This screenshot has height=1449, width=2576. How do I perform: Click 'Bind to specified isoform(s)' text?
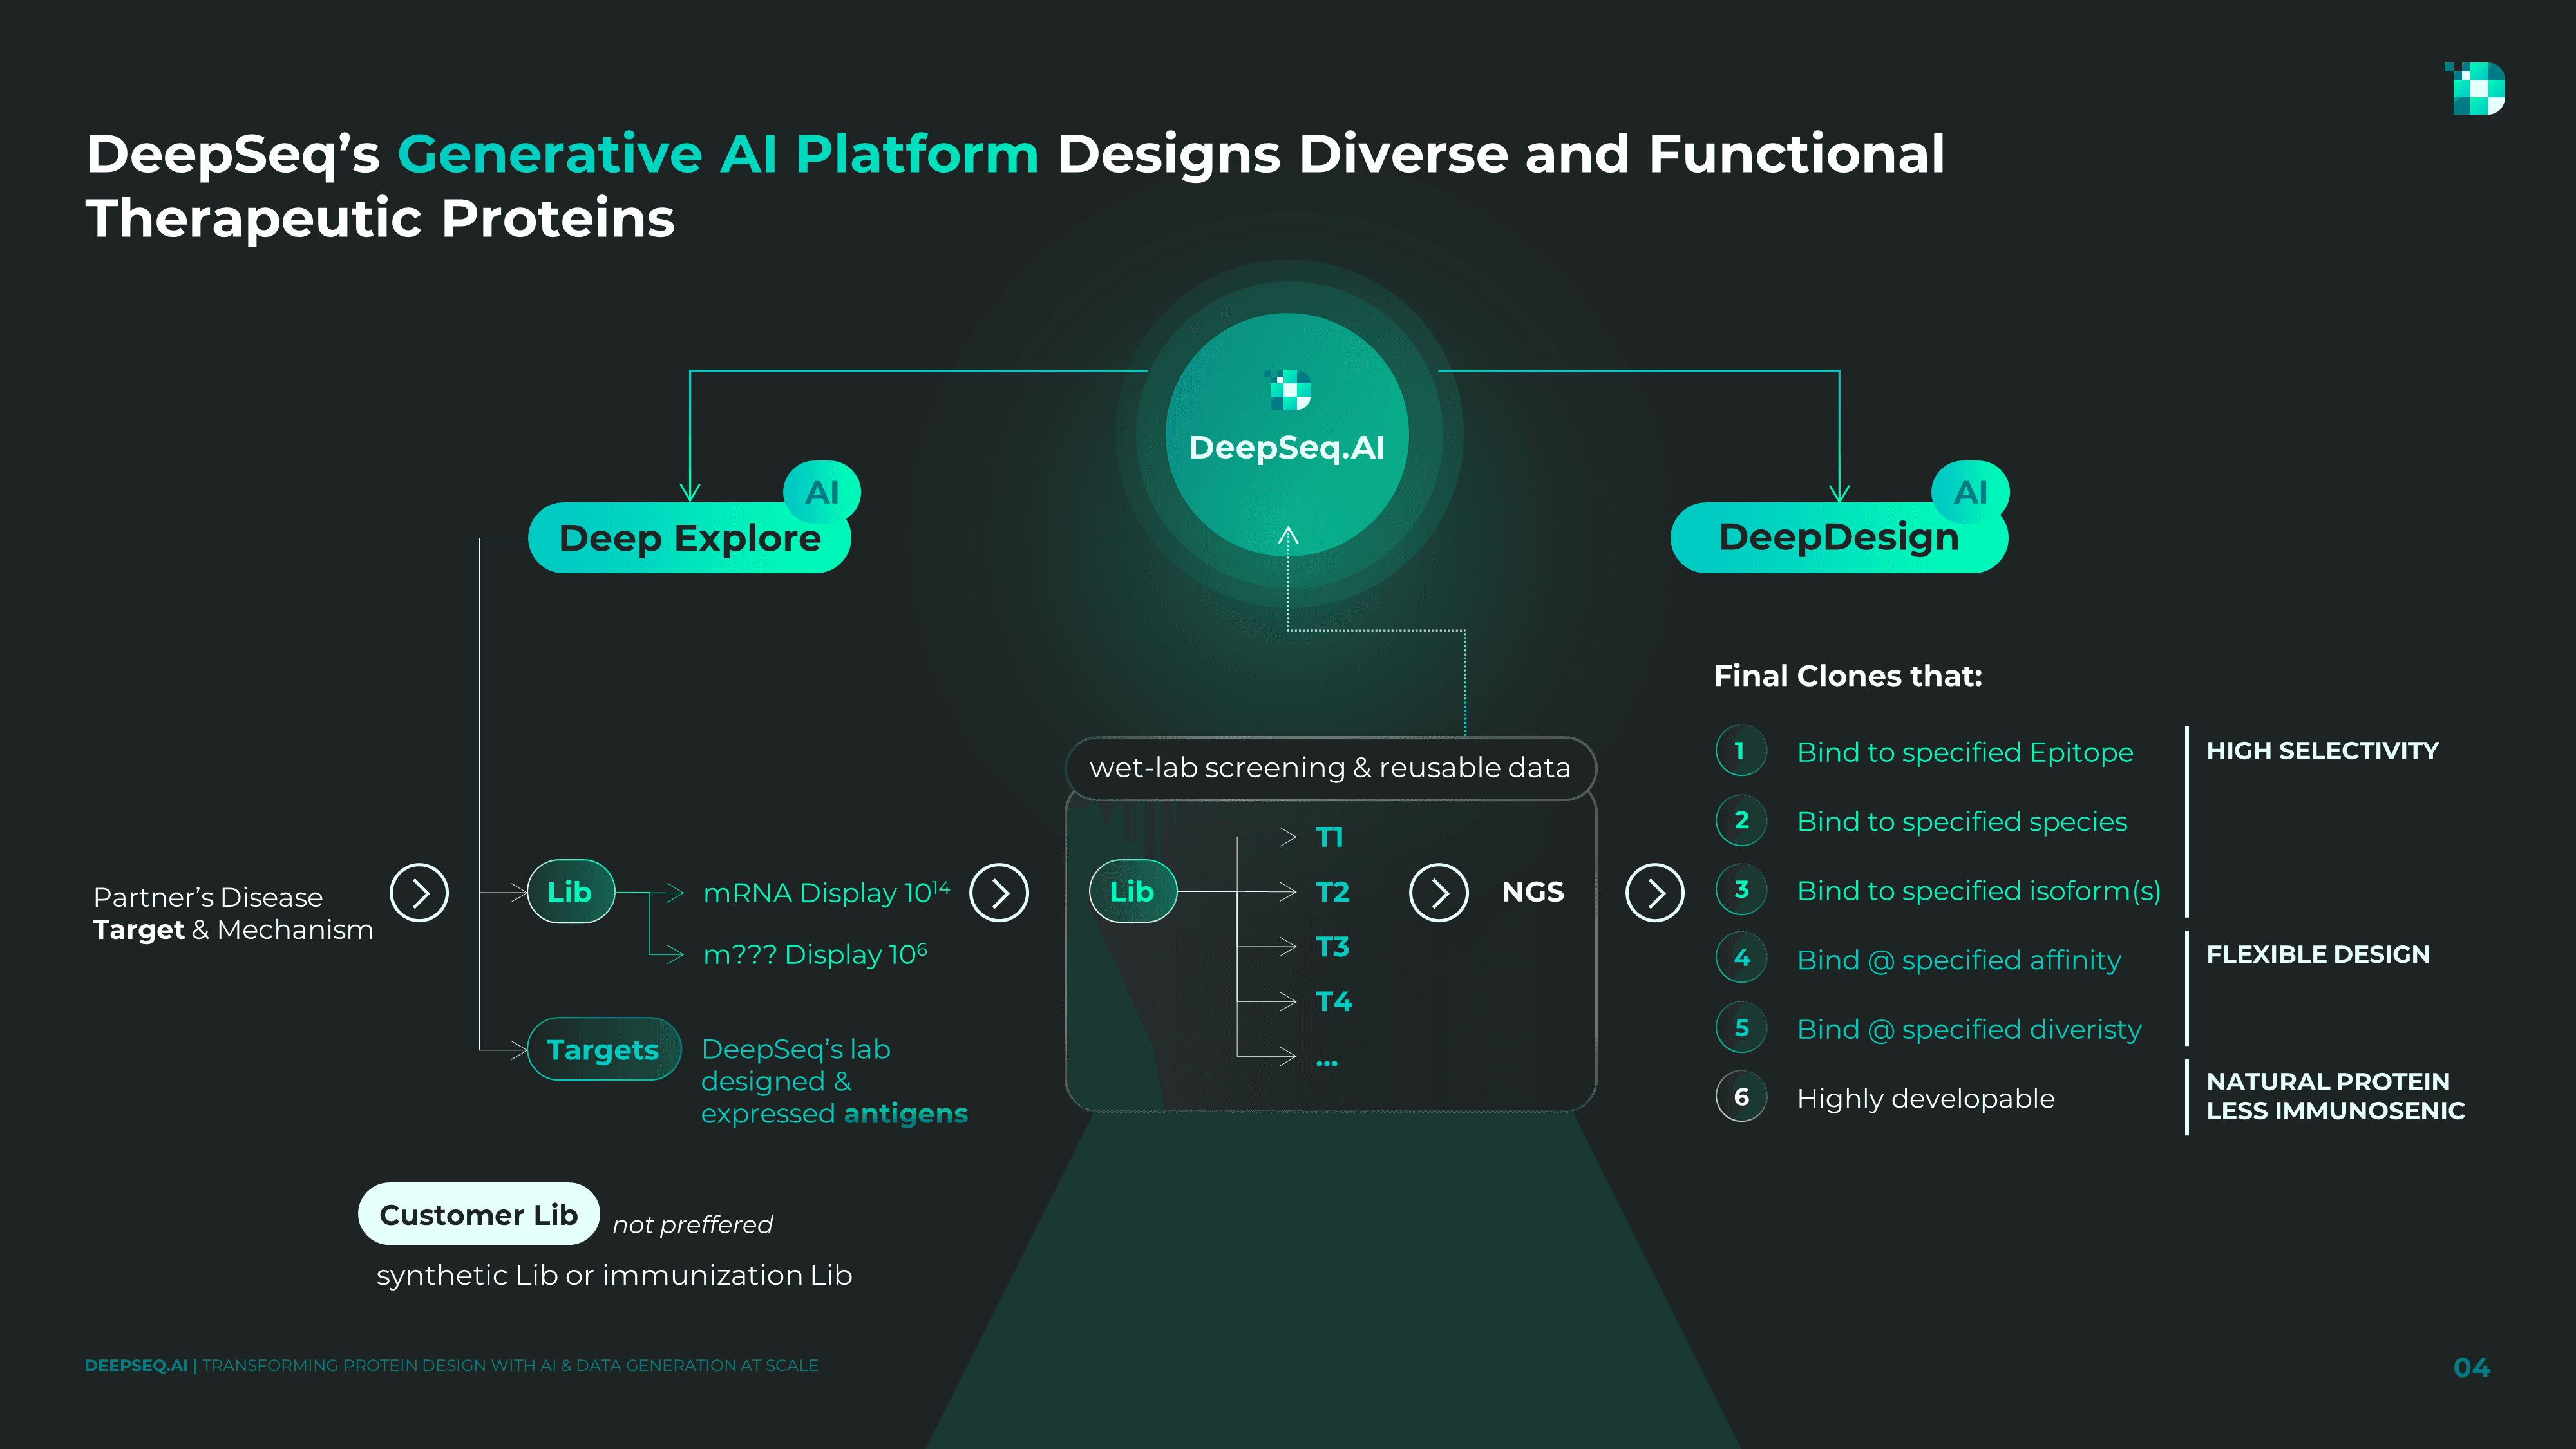pyautogui.click(x=1979, y=890)
